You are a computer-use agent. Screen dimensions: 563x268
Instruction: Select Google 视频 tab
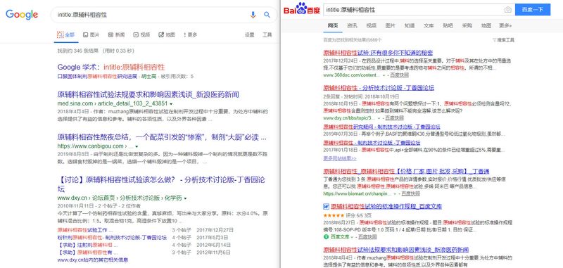(x=141, y=34)
